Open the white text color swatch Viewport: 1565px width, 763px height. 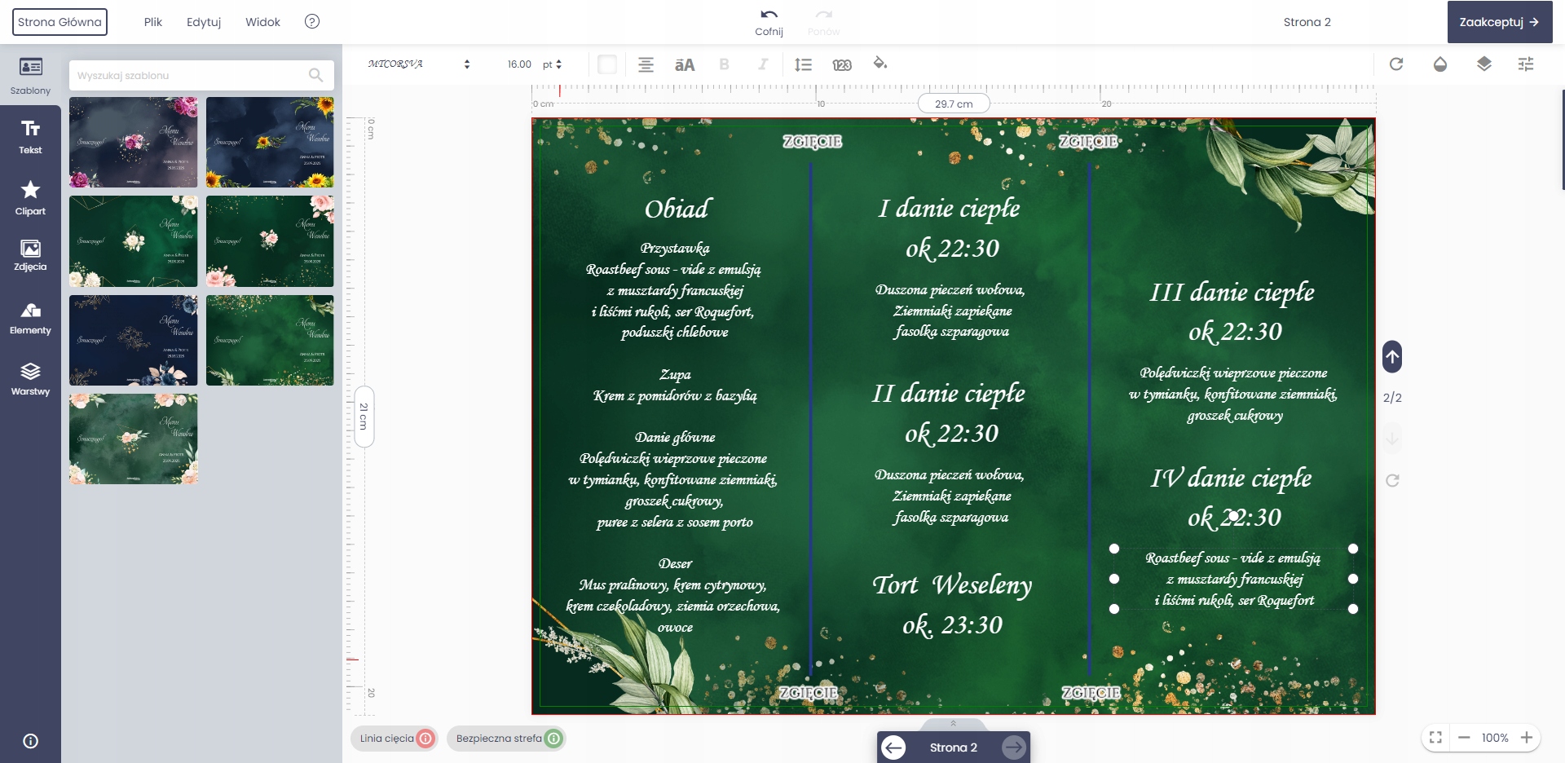[x=607, y=64]
